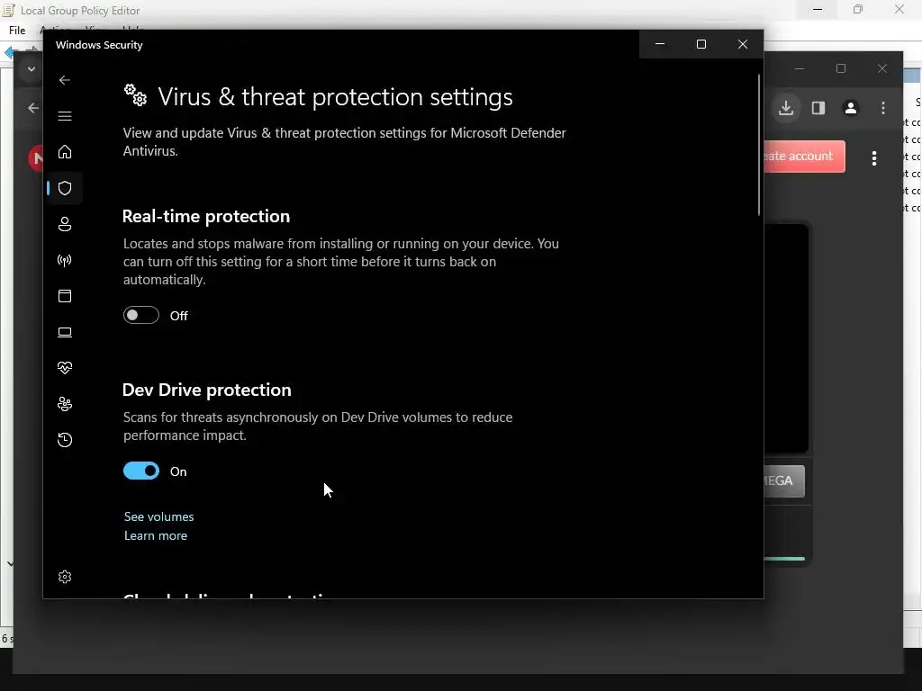Click the Real-time protection heading

tap(206, 216)
